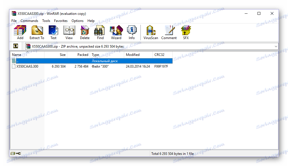This screenshot has width=288, height=166.
Task: Add an archive Comment
Action: pos(169,32)
